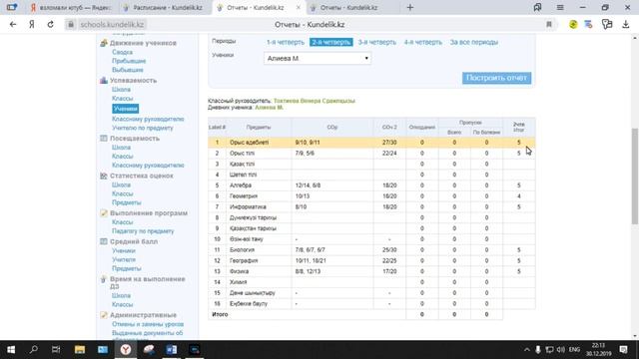Open Классному руководителю under Успеваемость
This screenshot has width=639, height=359.
(x=148, y=119)
